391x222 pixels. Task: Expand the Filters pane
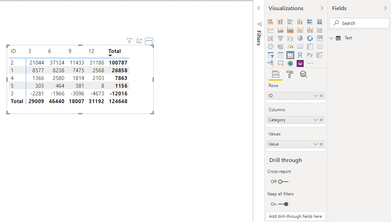(259, 8)
